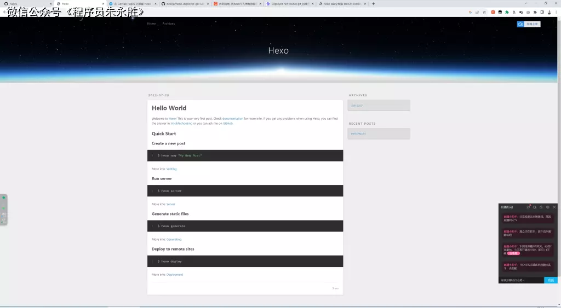Viewport: 561px width, 308px height.
Task: Close the live chat panel
Action: click(x=554, y=207)
